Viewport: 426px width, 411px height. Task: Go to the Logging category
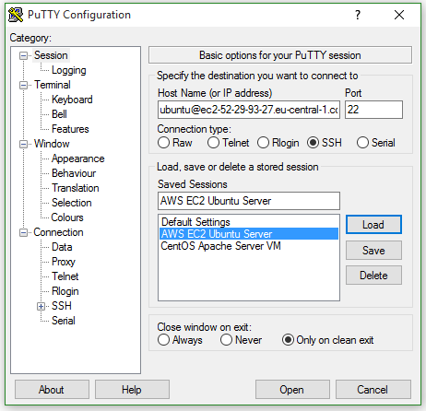(x=69, y=70)
